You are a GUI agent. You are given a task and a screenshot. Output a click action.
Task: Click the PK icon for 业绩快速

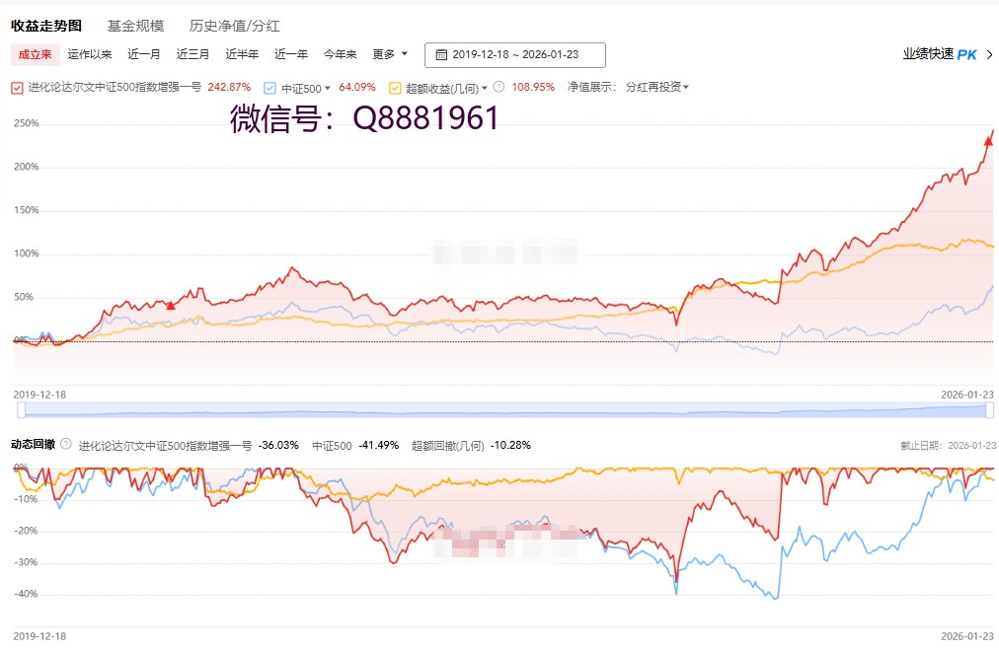point(966,55)
